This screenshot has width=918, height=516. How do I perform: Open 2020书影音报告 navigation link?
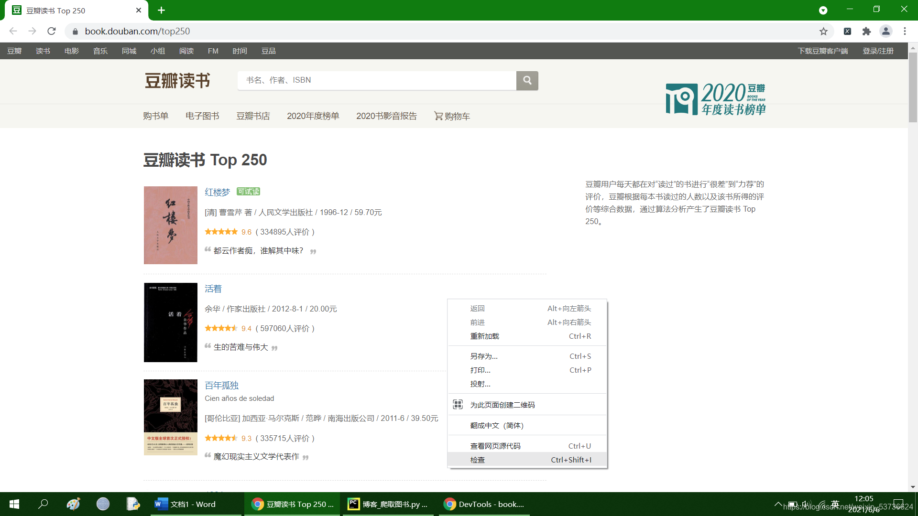pos(386,116)
